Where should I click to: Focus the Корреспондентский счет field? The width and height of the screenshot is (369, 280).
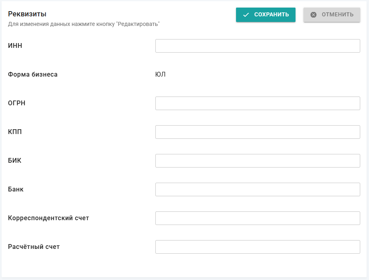(258, 218)
